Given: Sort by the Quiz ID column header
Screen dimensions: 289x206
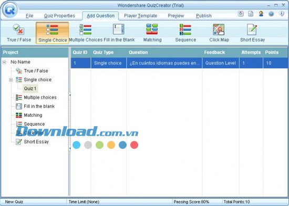Looking at the screenshot, I should [x=81, y=52].
